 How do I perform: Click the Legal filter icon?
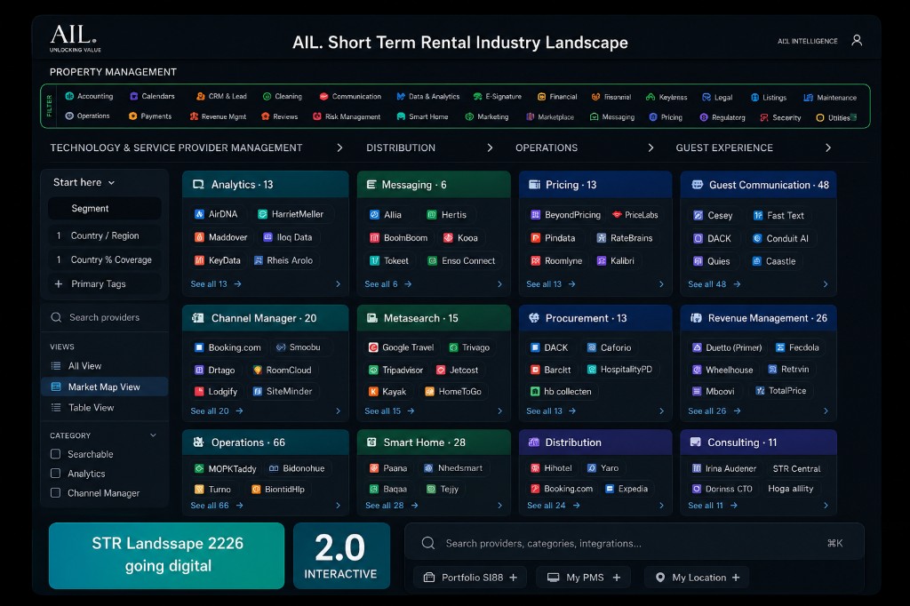[x=706, y=97]
